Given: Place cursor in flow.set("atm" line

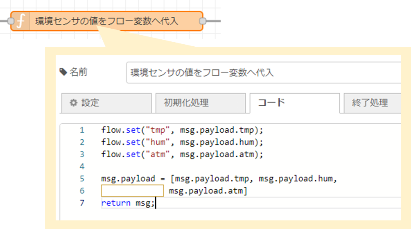Looking at the screenshot, I should [x=182, y=154].
